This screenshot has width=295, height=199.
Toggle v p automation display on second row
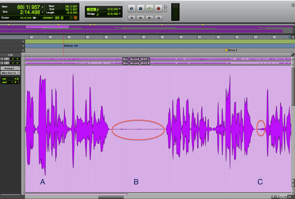click(15, 63)
